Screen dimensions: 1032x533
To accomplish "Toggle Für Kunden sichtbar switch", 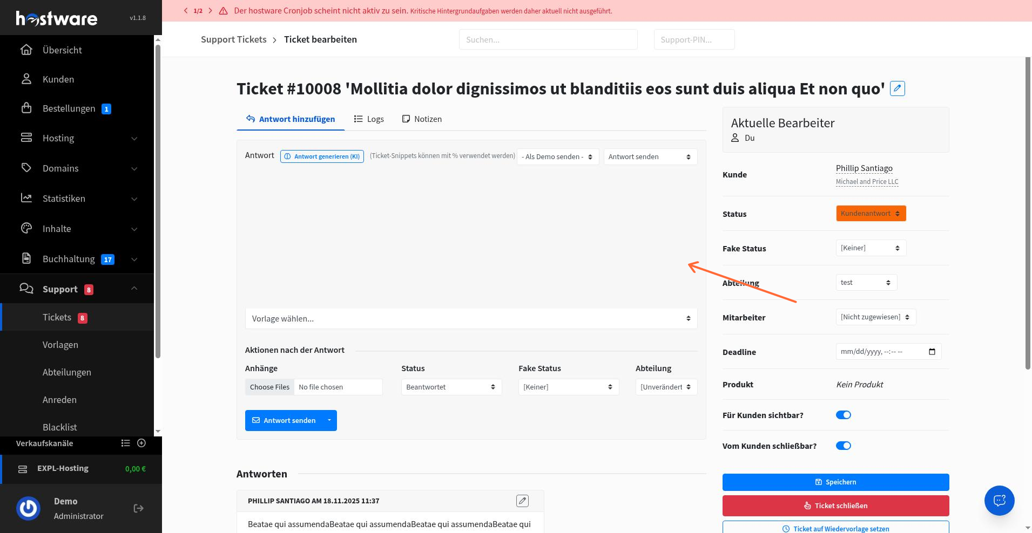I will point(844,415).
